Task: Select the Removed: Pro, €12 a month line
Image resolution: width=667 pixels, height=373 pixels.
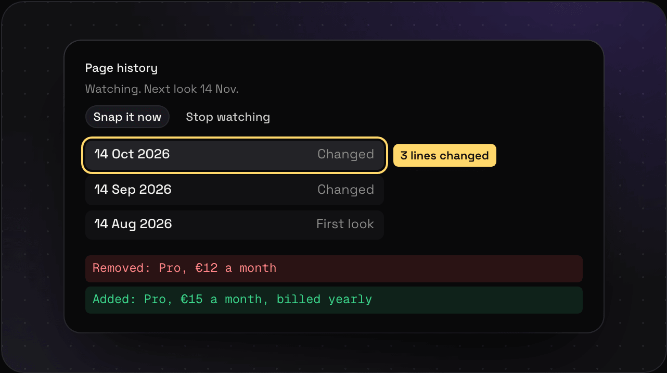Action: click(x=334, y=269)
